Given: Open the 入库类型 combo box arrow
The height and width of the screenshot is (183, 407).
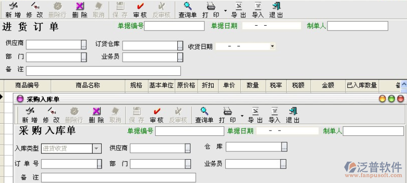Looking at the screenshot, I should tap(96, 149).
